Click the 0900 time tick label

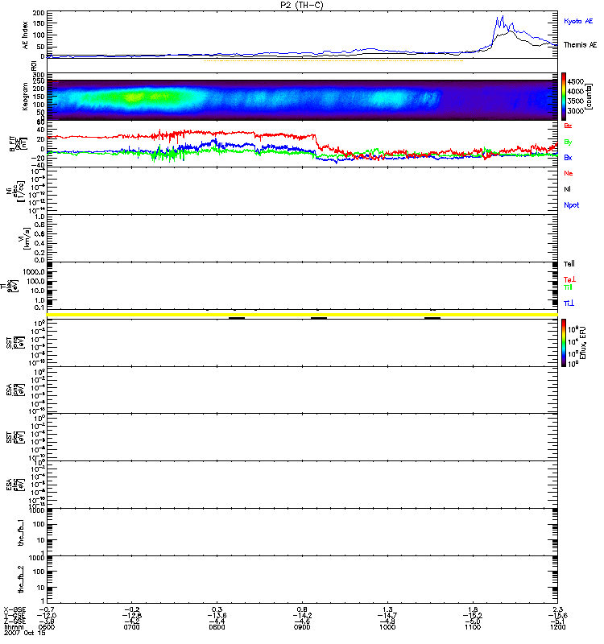point(302,627)
